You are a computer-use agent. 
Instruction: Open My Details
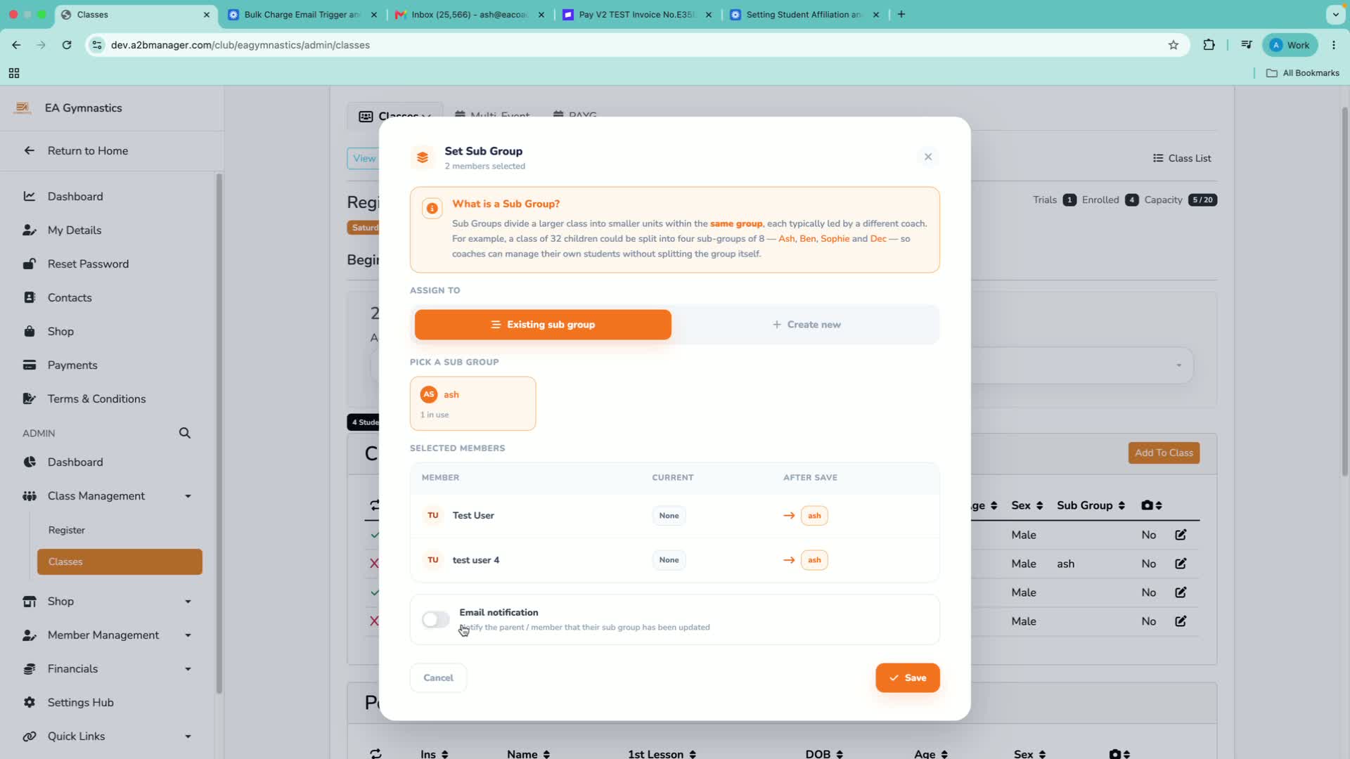pyautogui.click(x=75, y=230)
